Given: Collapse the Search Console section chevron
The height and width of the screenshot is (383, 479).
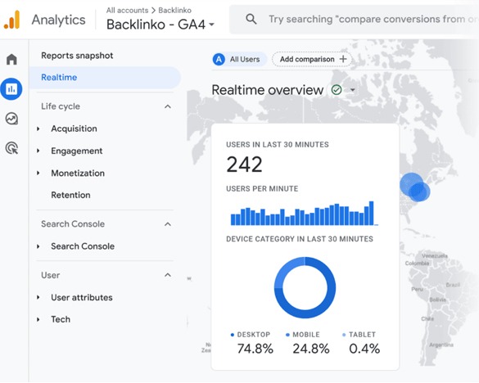Looking at the screenshot, I should pos(168,224).
